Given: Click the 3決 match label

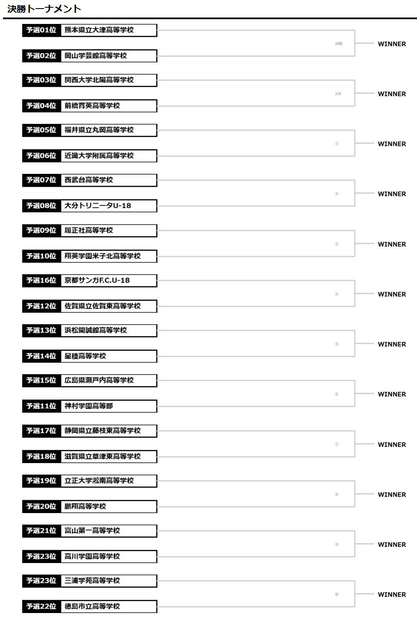Looking at the screenshot, I should point(338,94).
